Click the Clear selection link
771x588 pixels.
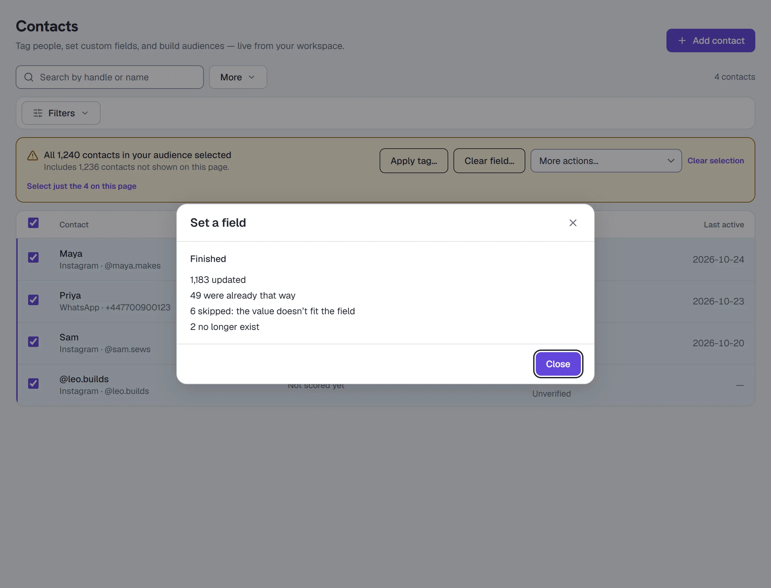click(x=715, y=161)
